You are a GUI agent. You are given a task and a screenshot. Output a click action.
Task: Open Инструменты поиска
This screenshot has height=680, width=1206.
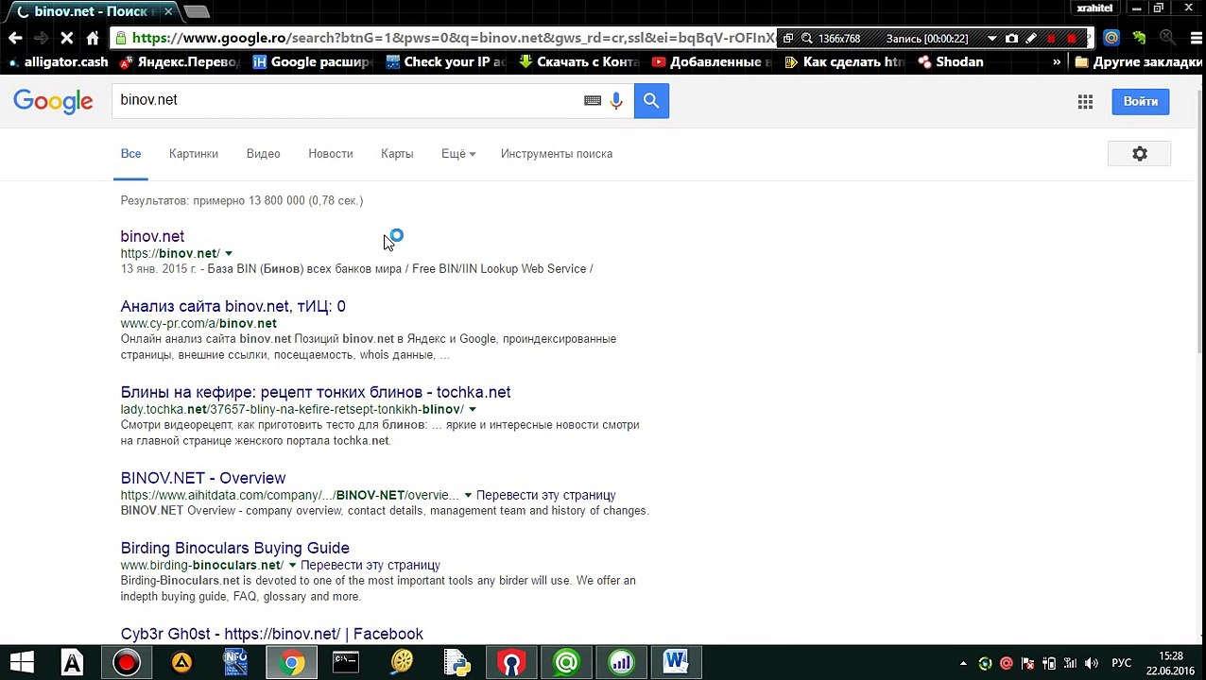(x=557, y=154)
